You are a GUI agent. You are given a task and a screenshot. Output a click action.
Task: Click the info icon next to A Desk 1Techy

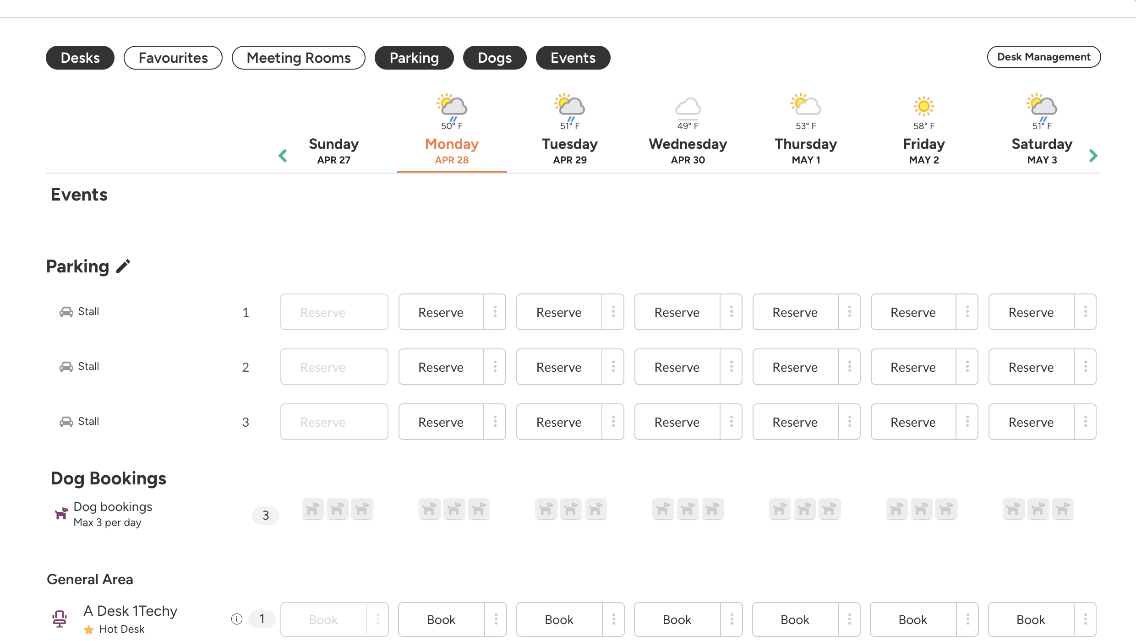click(236, 619)
